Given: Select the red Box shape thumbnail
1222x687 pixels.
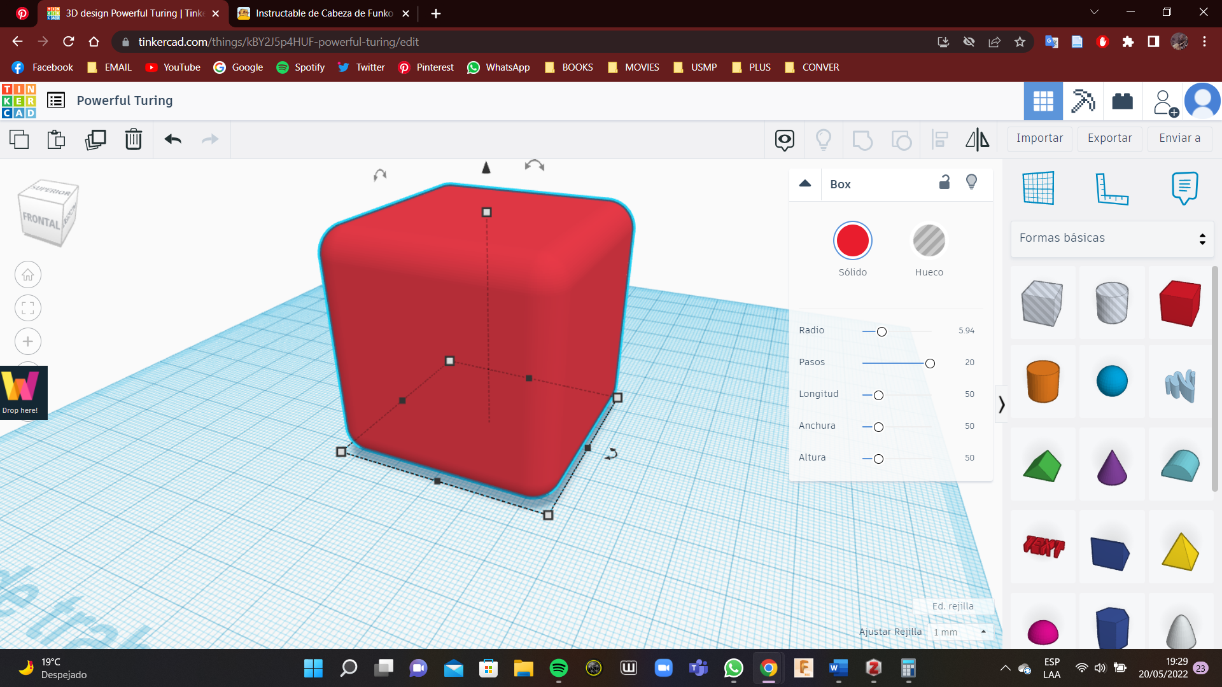Looking at the screenshot, I should [1180, 303].
